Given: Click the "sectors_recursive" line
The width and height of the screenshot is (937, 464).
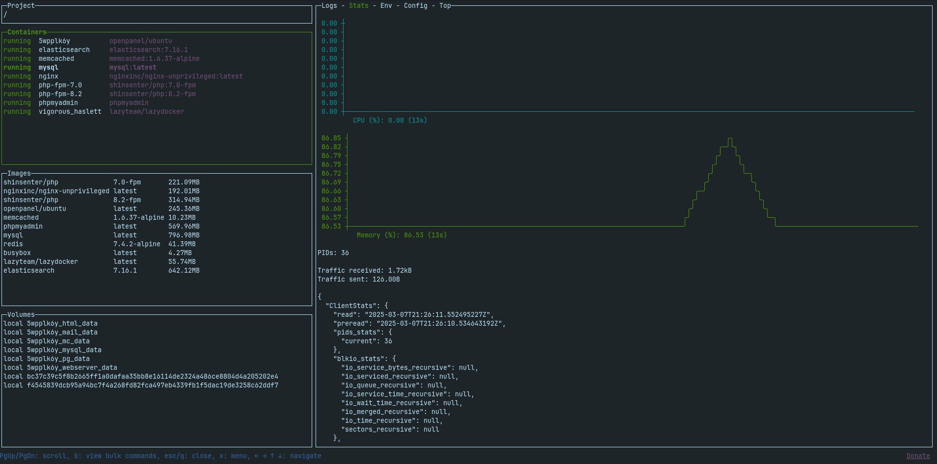Looking at the screenshot, I should tap(390, 429).
